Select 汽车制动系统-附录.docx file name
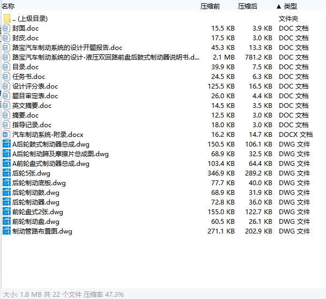Screen dimensions: 326x299 48,135
